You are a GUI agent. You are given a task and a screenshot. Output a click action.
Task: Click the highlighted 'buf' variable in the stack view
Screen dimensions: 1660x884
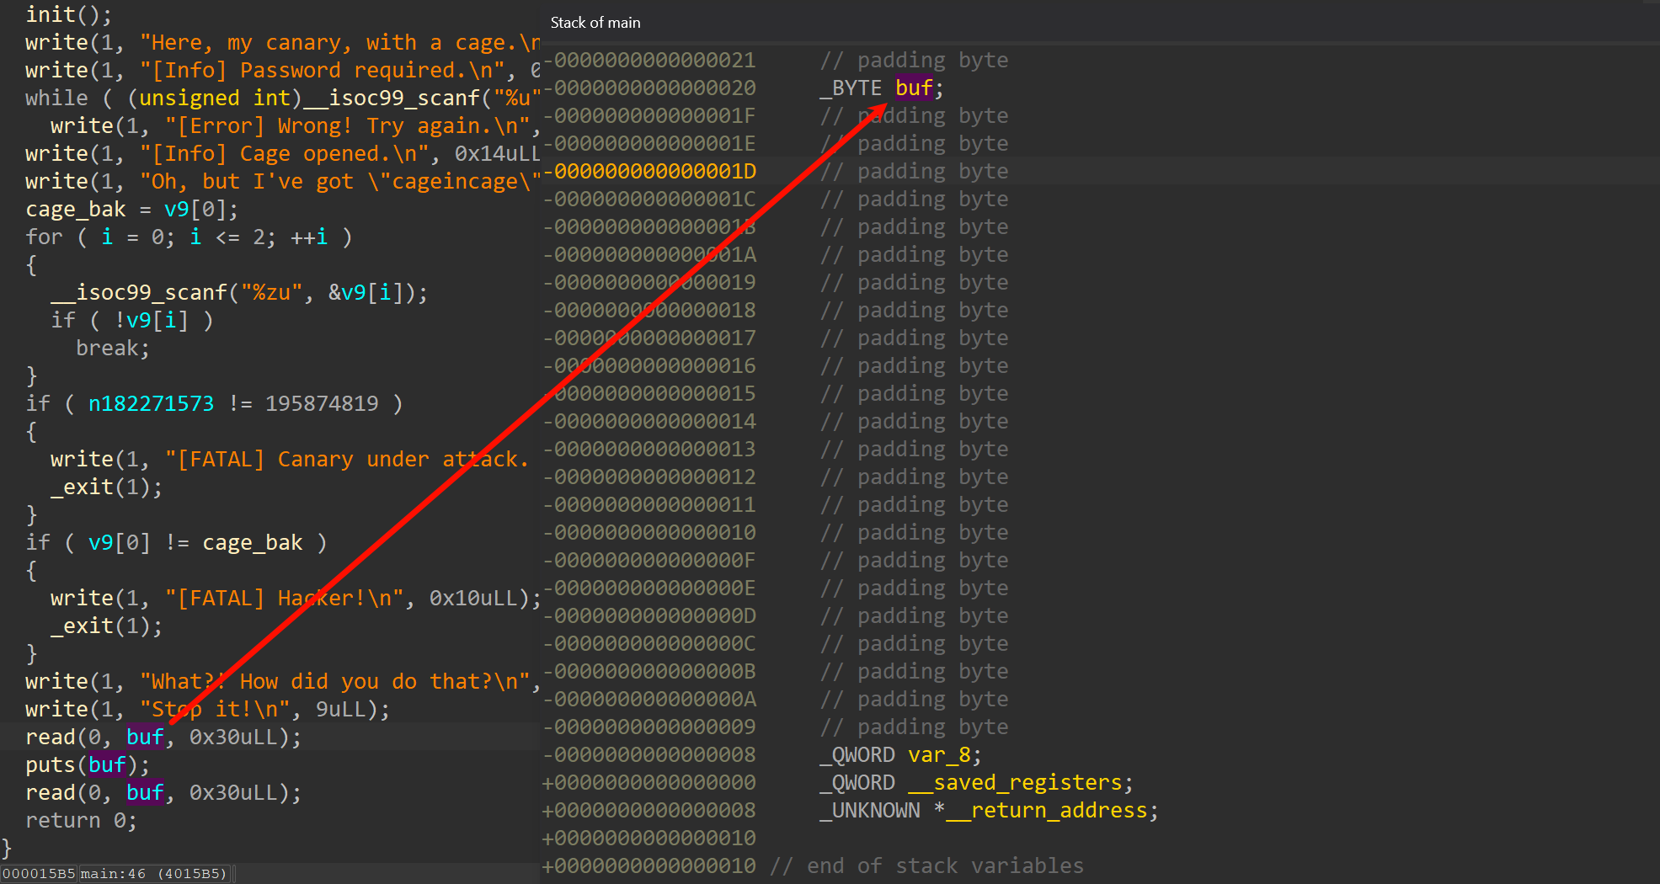[914, 88]
